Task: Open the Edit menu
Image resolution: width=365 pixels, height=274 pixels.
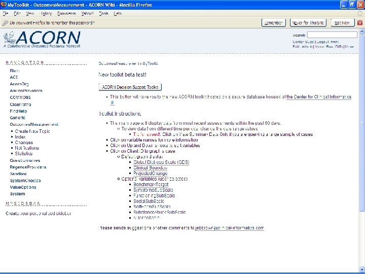Action: click(17, 14)
